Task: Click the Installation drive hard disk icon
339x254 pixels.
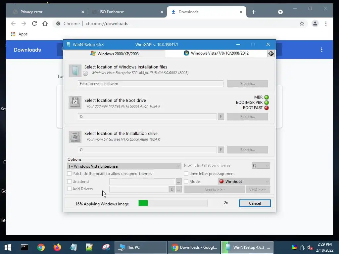Action: coord(75,137)
